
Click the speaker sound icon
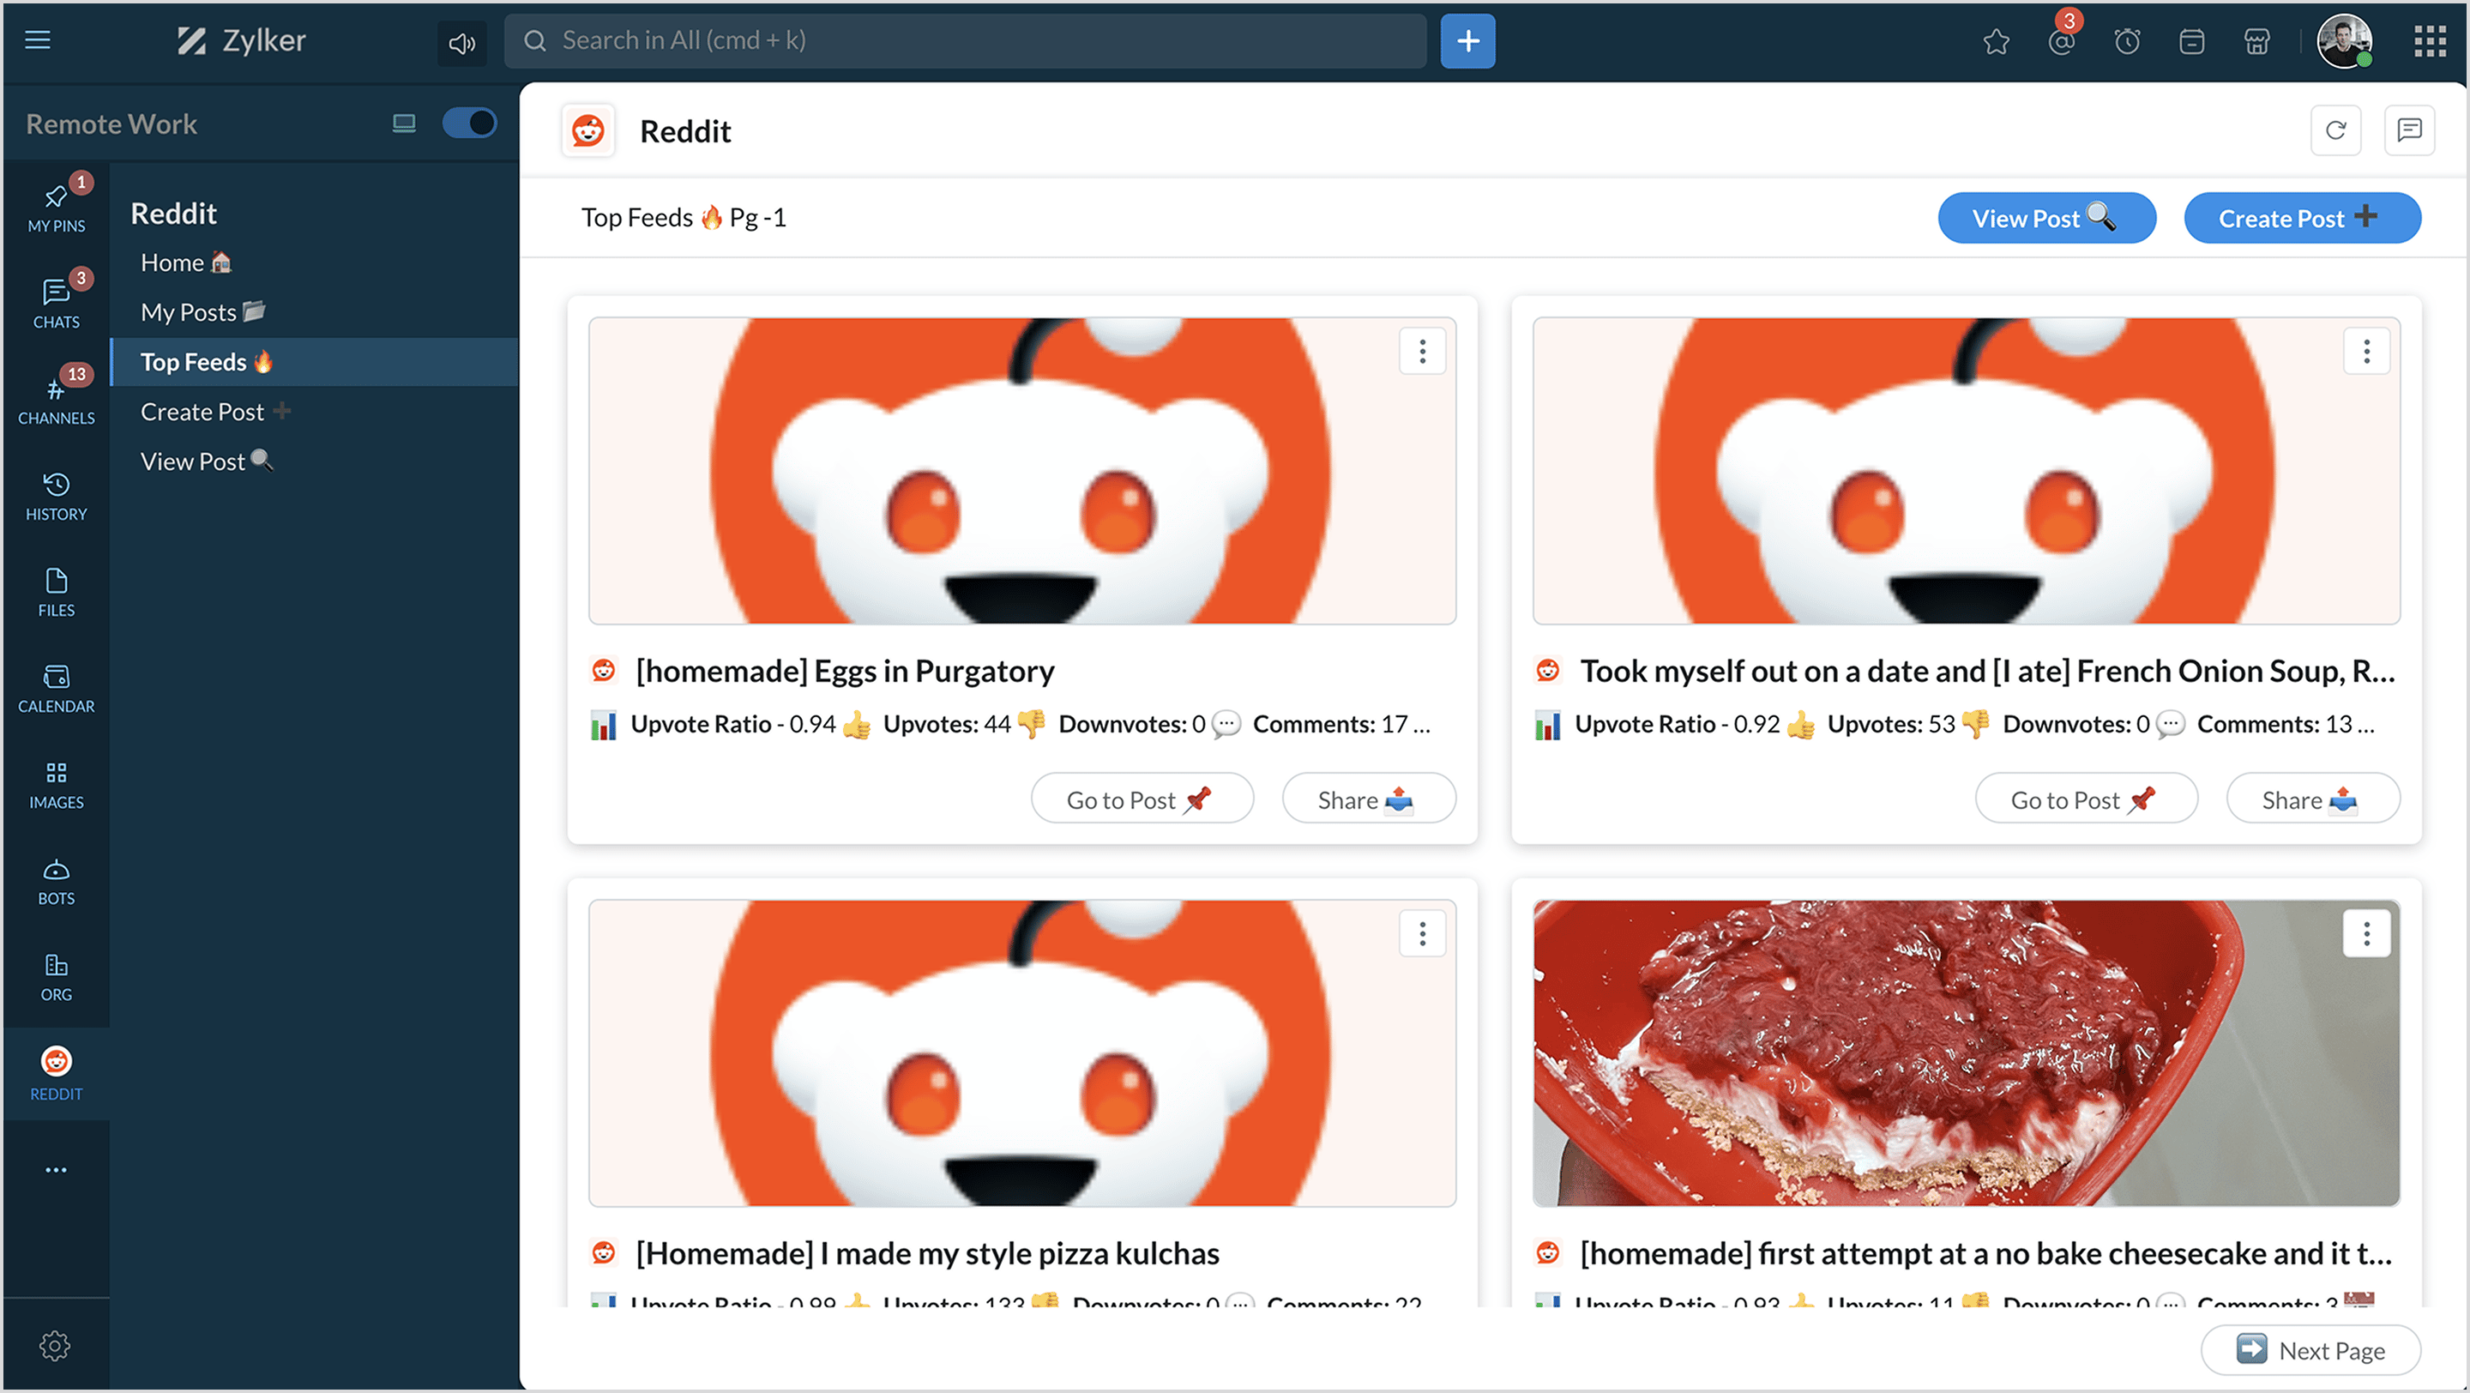pos(461,42)
